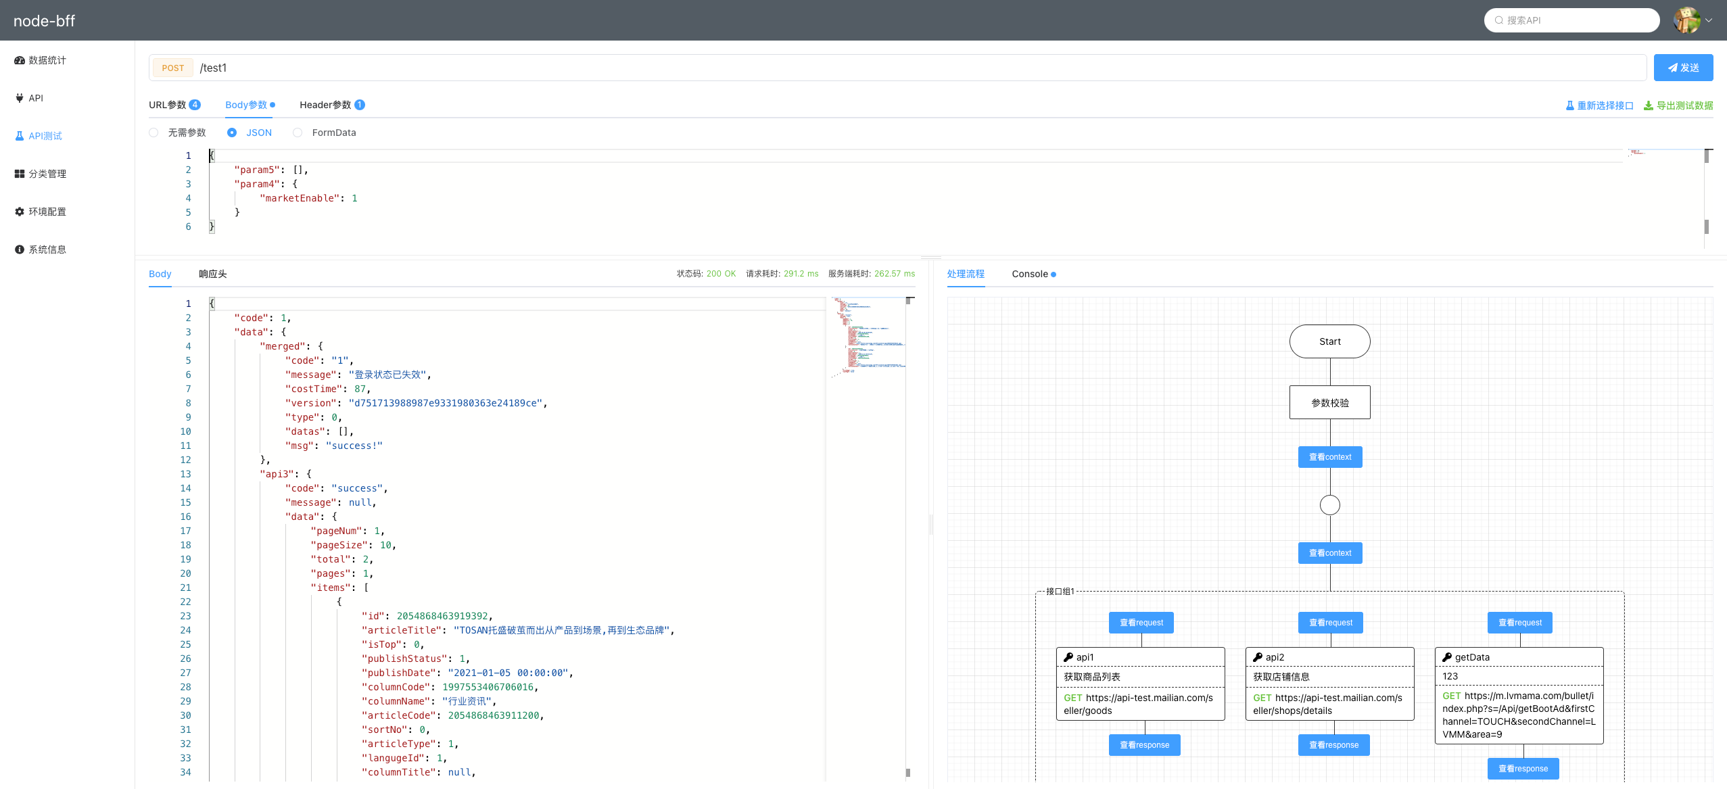This screenshot has width=1727, height=789.
Task: Click the 环境配置 gear icon
Action: (x=20, y=212)
